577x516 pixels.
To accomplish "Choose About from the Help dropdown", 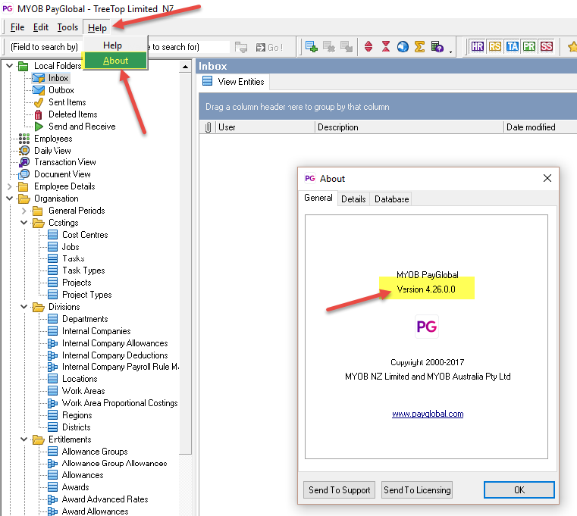I will 115,61.
